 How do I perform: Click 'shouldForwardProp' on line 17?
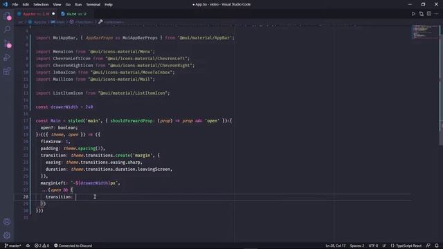(x=132, y=121)
